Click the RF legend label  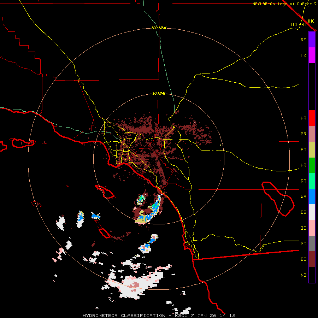(303, 40)
